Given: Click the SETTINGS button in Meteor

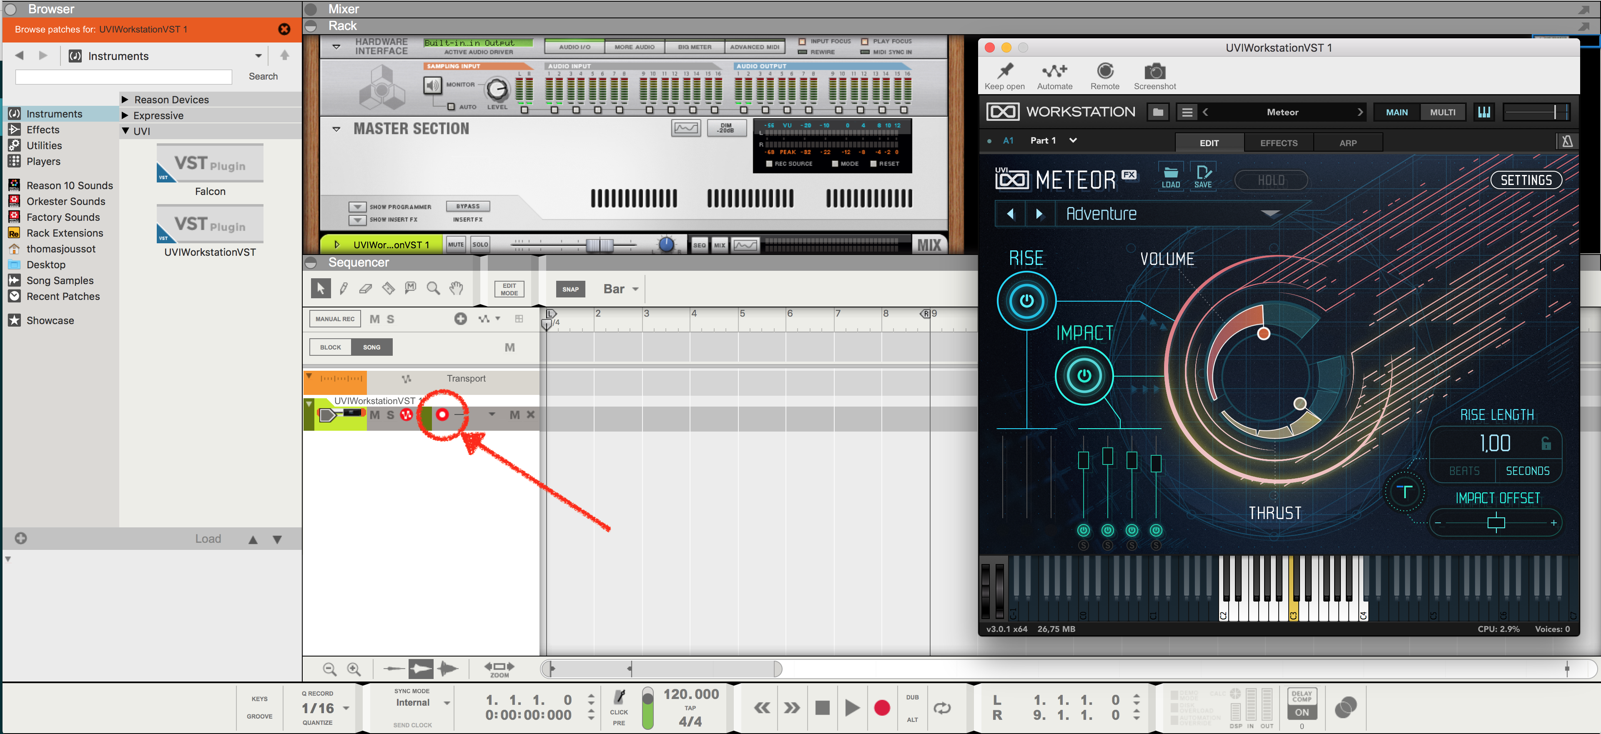Looking at the screenshot, I should pos(1526,180).
